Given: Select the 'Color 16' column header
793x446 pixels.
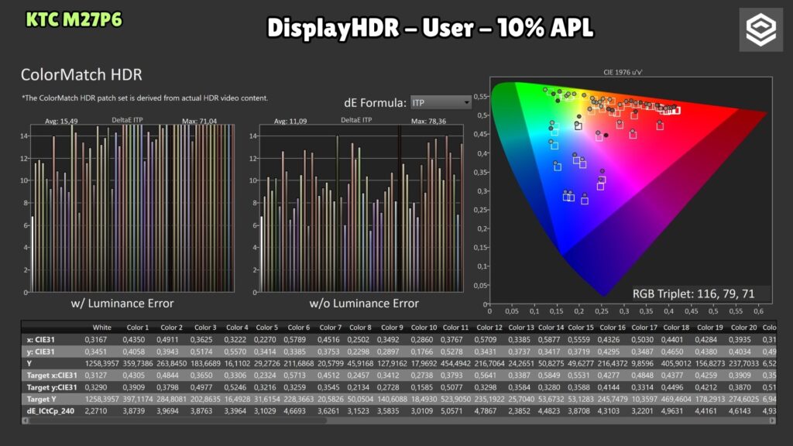Looking at the screenshot, I should [x=613, y=328].
